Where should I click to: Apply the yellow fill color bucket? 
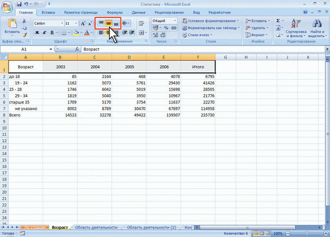tap(76, 32)
